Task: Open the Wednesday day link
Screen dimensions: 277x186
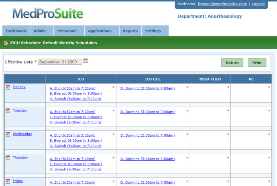Action: coord(22,134)
